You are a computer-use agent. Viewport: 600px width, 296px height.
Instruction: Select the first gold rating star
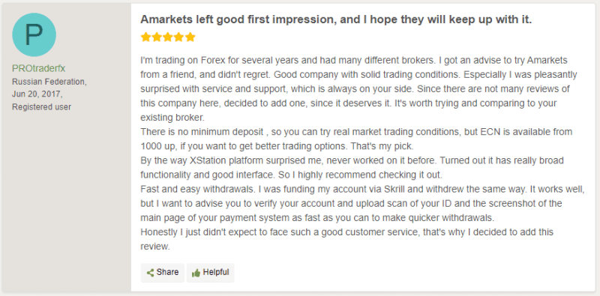(145, 37)
